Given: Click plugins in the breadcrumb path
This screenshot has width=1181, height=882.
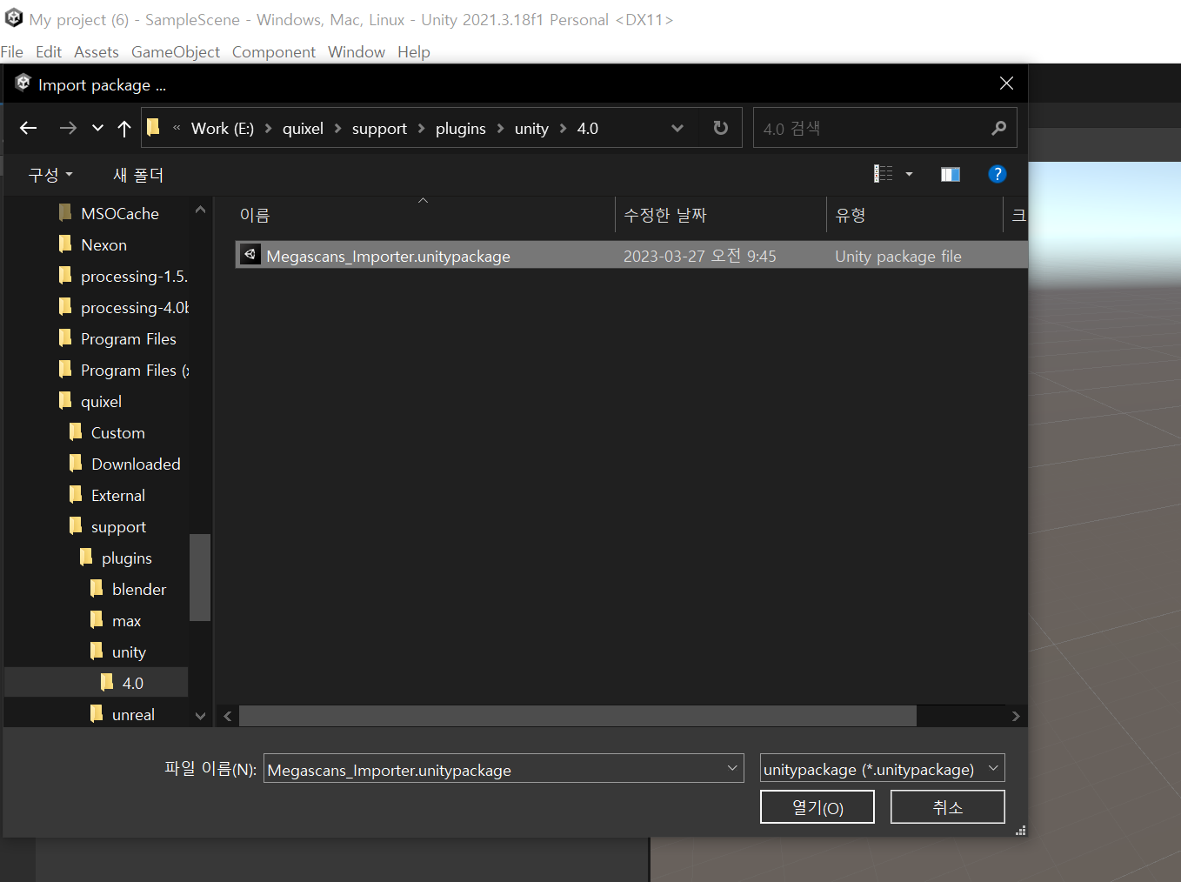Looking at the screenshot, I should tap(460, 128).
